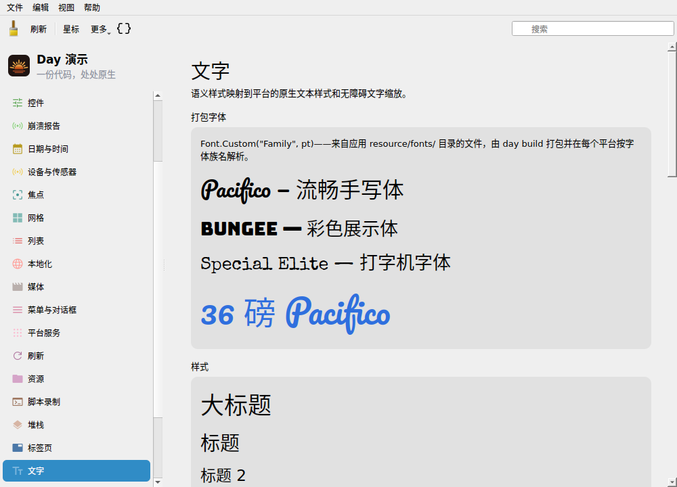Select the 控件 sliders icon
The image size is (677, 487).
pyautogui.click(x=18, y=103)
